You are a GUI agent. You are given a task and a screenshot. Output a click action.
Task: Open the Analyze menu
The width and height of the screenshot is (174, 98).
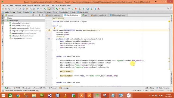point(30,5)
